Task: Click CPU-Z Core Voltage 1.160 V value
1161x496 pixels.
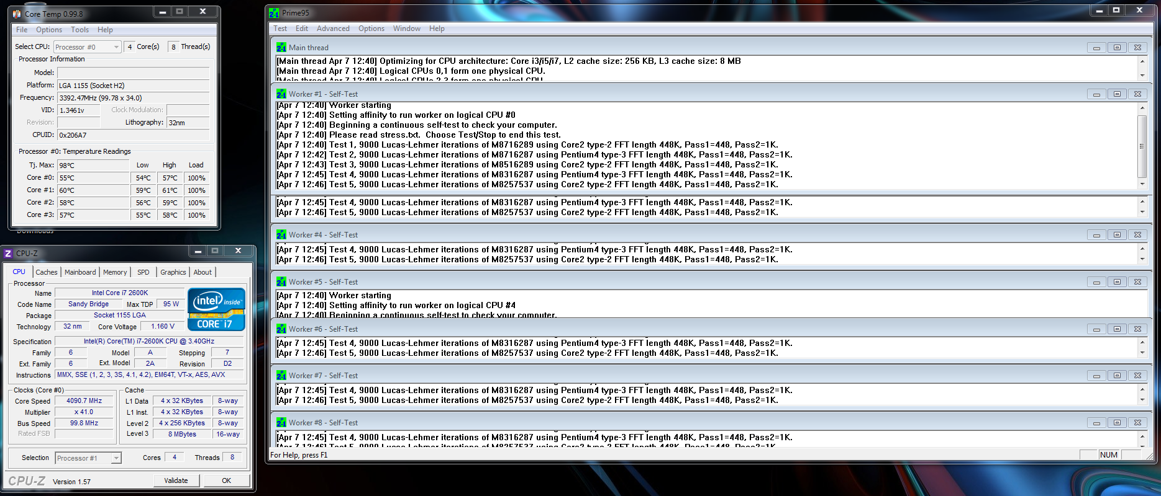Action: (163, 326)
